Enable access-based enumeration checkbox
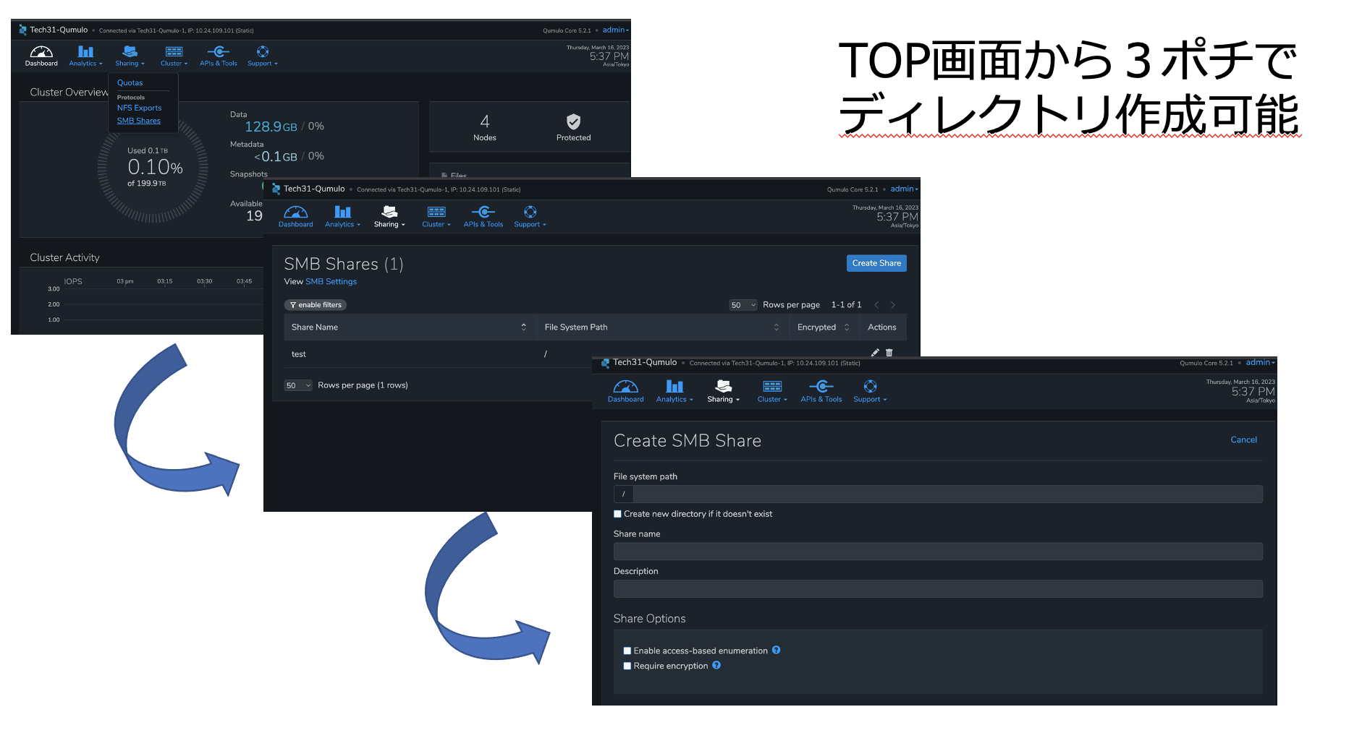The height and width of the screenshot is (746, 1362). pos(627,651)
